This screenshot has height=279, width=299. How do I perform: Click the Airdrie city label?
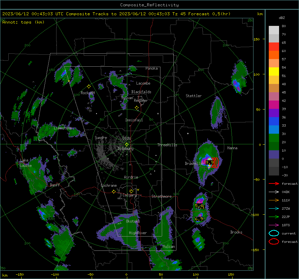131,177
